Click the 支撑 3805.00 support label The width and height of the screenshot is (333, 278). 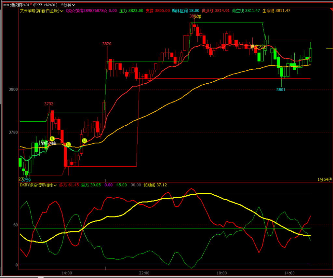point(157,11)
